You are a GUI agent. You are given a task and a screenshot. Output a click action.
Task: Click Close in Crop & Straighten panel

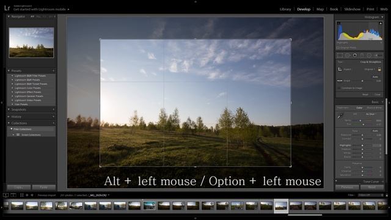(378, 95)
